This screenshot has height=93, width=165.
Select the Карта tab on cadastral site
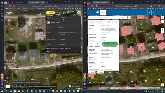click(x=103, y=12)
